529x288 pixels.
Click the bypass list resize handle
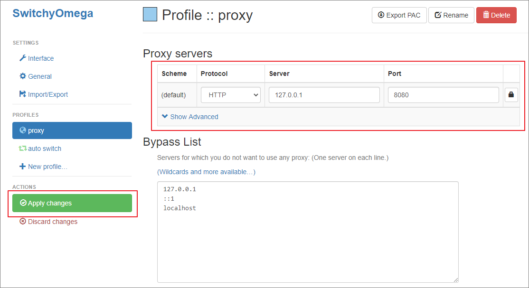tap(456, 280)
